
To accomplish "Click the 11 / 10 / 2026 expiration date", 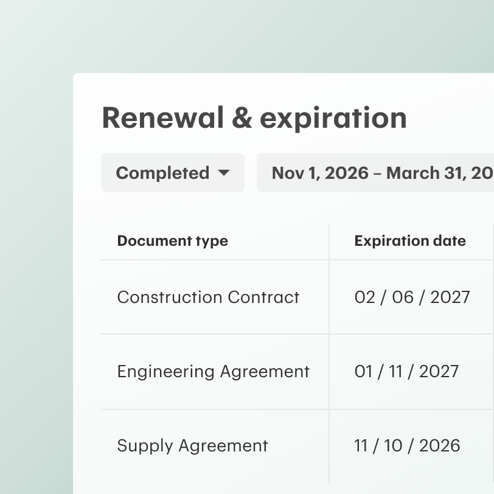I will coord(407,446).
